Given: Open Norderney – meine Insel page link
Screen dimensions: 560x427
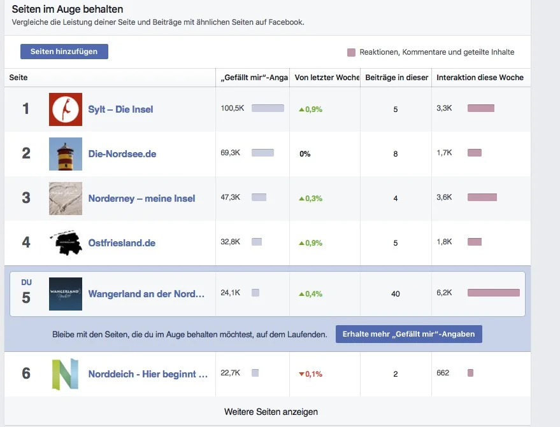Looking at the screenshot, I should tap(141, 199).
